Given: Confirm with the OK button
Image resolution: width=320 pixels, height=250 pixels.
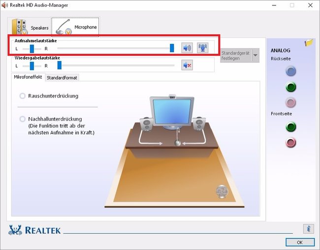Looking at the screenshot, I should [x=300, y=242].
